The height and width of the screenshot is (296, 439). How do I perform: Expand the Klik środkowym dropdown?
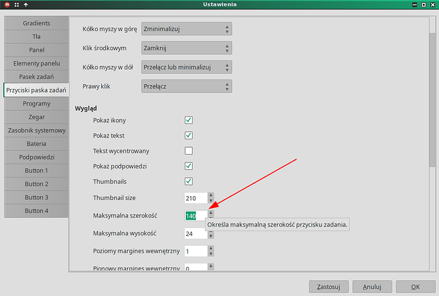pos(186,48)
